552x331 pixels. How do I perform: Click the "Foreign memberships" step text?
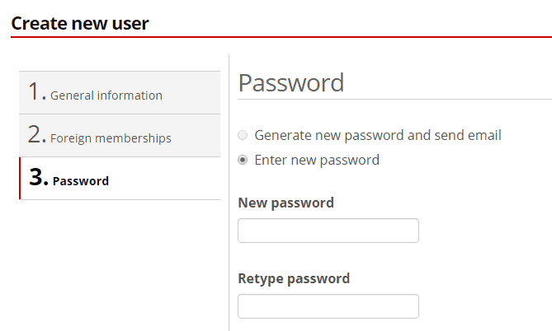(x=111, y=138)
